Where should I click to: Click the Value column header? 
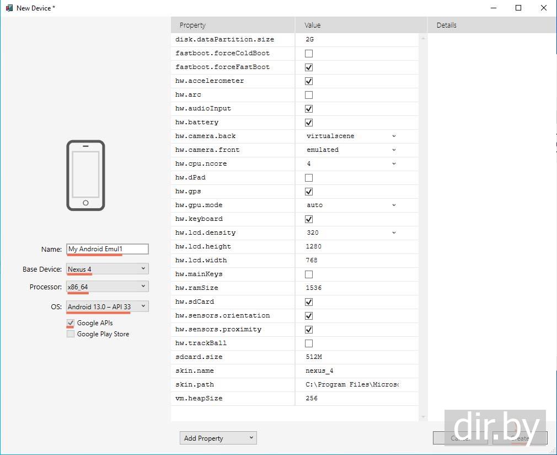pyautogui.click(x=361, y=25)
